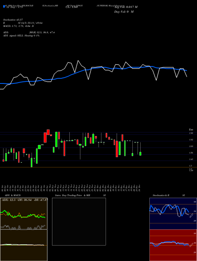Click the 'SI 14/3: 53.11 / 49.64' value

click(30, 23)
